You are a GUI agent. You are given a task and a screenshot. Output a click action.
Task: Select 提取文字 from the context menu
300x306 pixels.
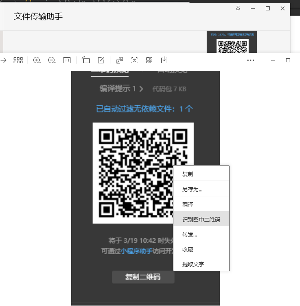coord(201,264)
